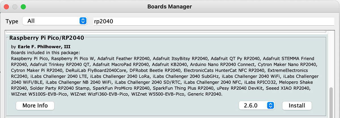Click author name Earle F. Philhower, III
Image resolution: width=340 pixels, height=118 pixels.
[44, 46]
